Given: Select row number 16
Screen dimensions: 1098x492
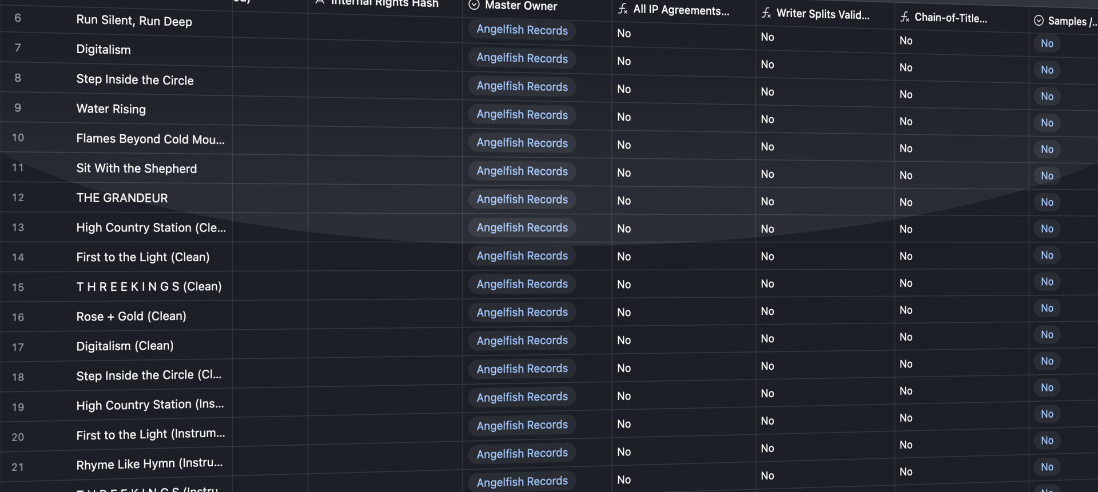Looking at the screenshot, I should [18, 317].
